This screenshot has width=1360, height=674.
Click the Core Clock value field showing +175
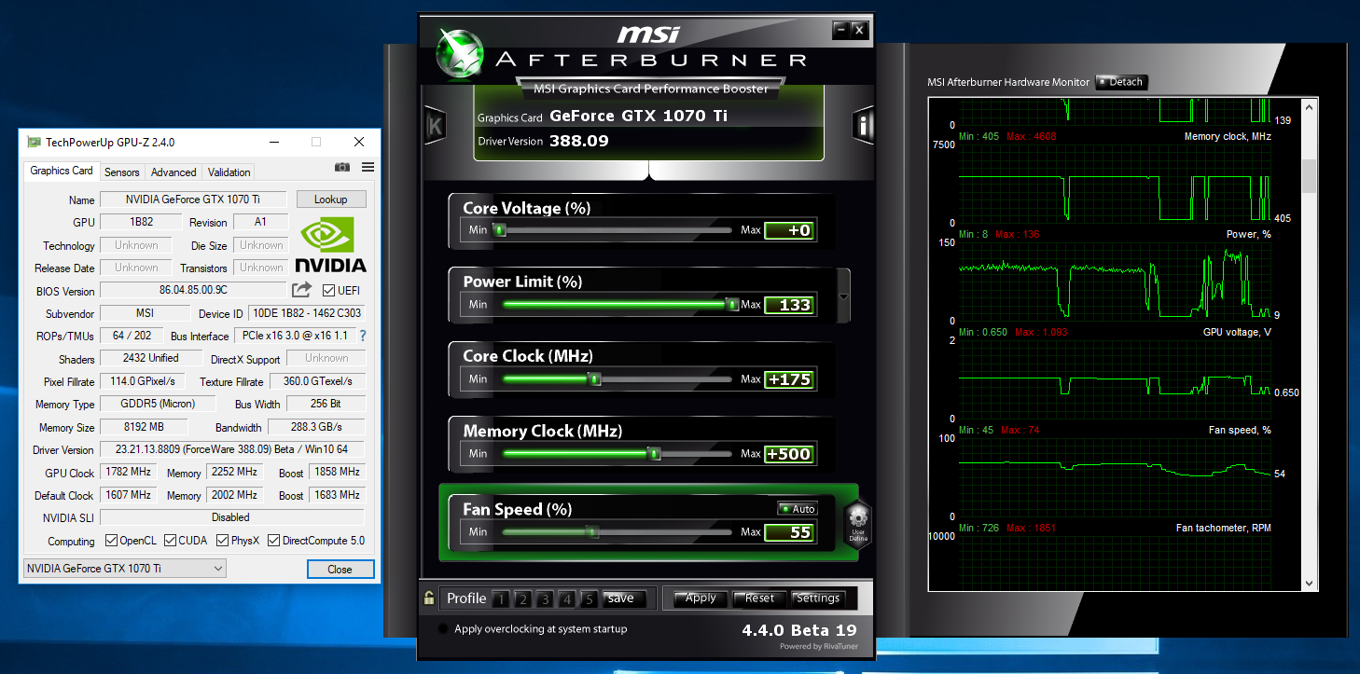click(789, 379)
